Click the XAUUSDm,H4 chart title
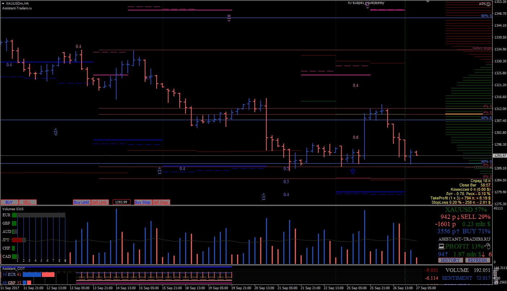The width and height of the screenshot is (507, 291). click(17, 3)
